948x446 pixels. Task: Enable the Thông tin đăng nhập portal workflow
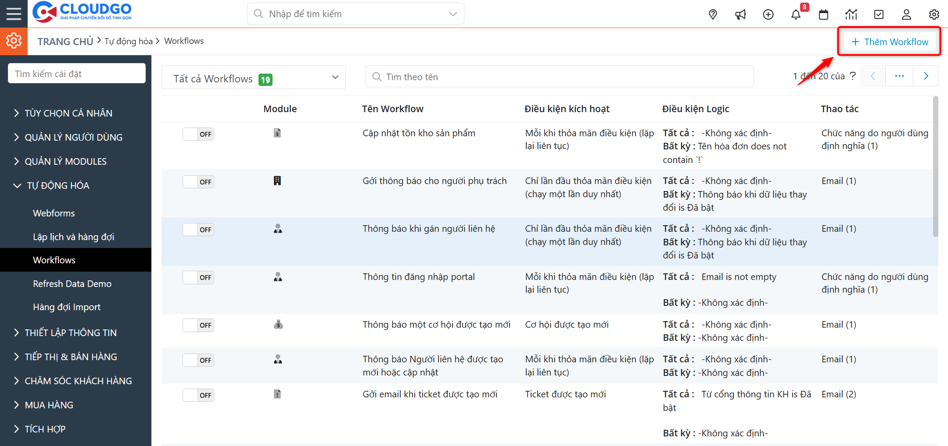[x=198, y=277]
